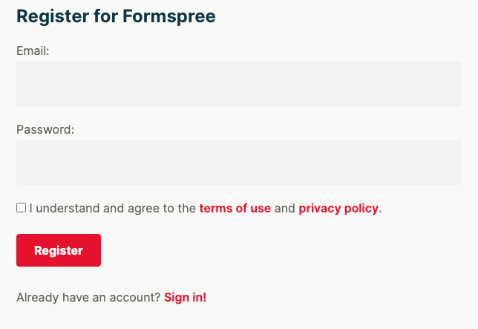The image size is (478, 329).
Task: Click the Email input field
Action: pos(238,84)
